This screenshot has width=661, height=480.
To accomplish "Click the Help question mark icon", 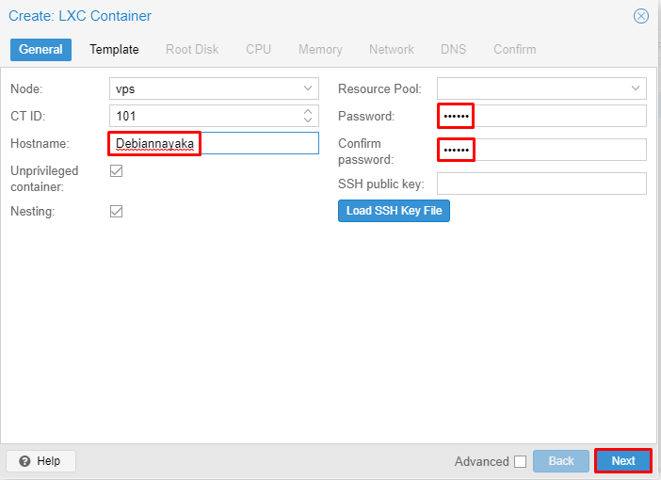I will tap(24, 461).
